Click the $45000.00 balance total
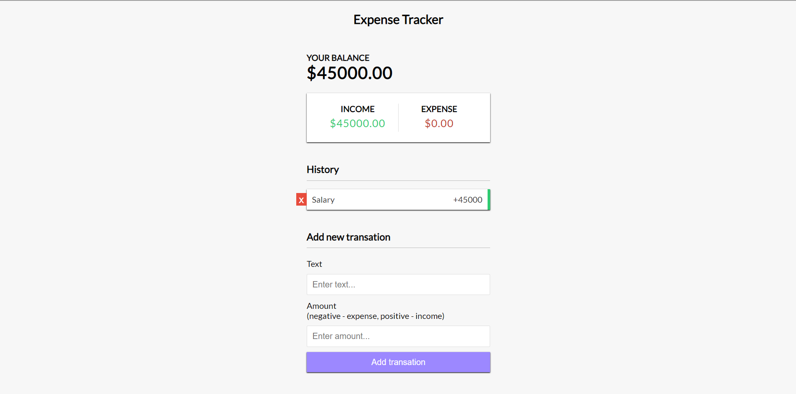The width and height of the screenshot is (796, 394). pyautogui.click(x=350, y=73)
